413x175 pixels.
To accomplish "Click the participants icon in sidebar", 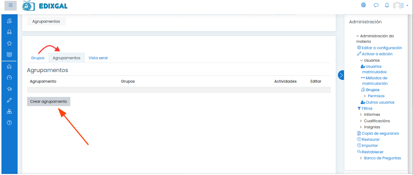I will point(9,21).
